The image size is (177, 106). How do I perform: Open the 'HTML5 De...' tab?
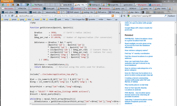[22, 8]
